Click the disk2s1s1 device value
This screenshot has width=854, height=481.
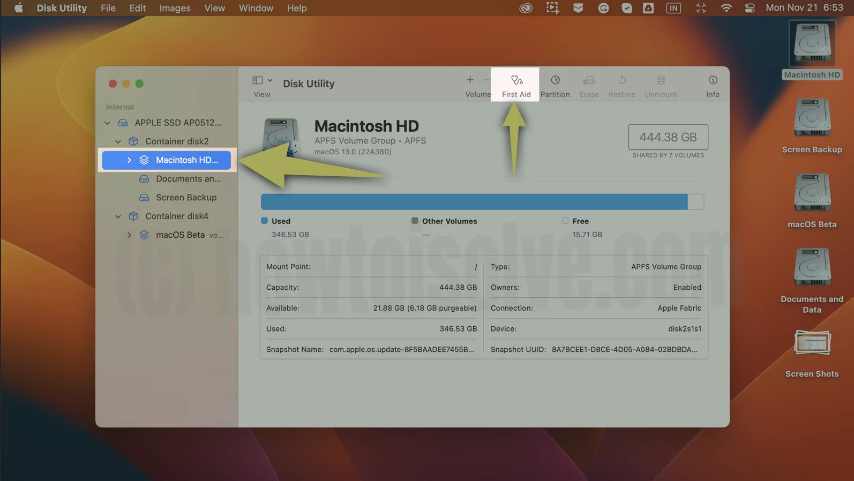[685, 329]
